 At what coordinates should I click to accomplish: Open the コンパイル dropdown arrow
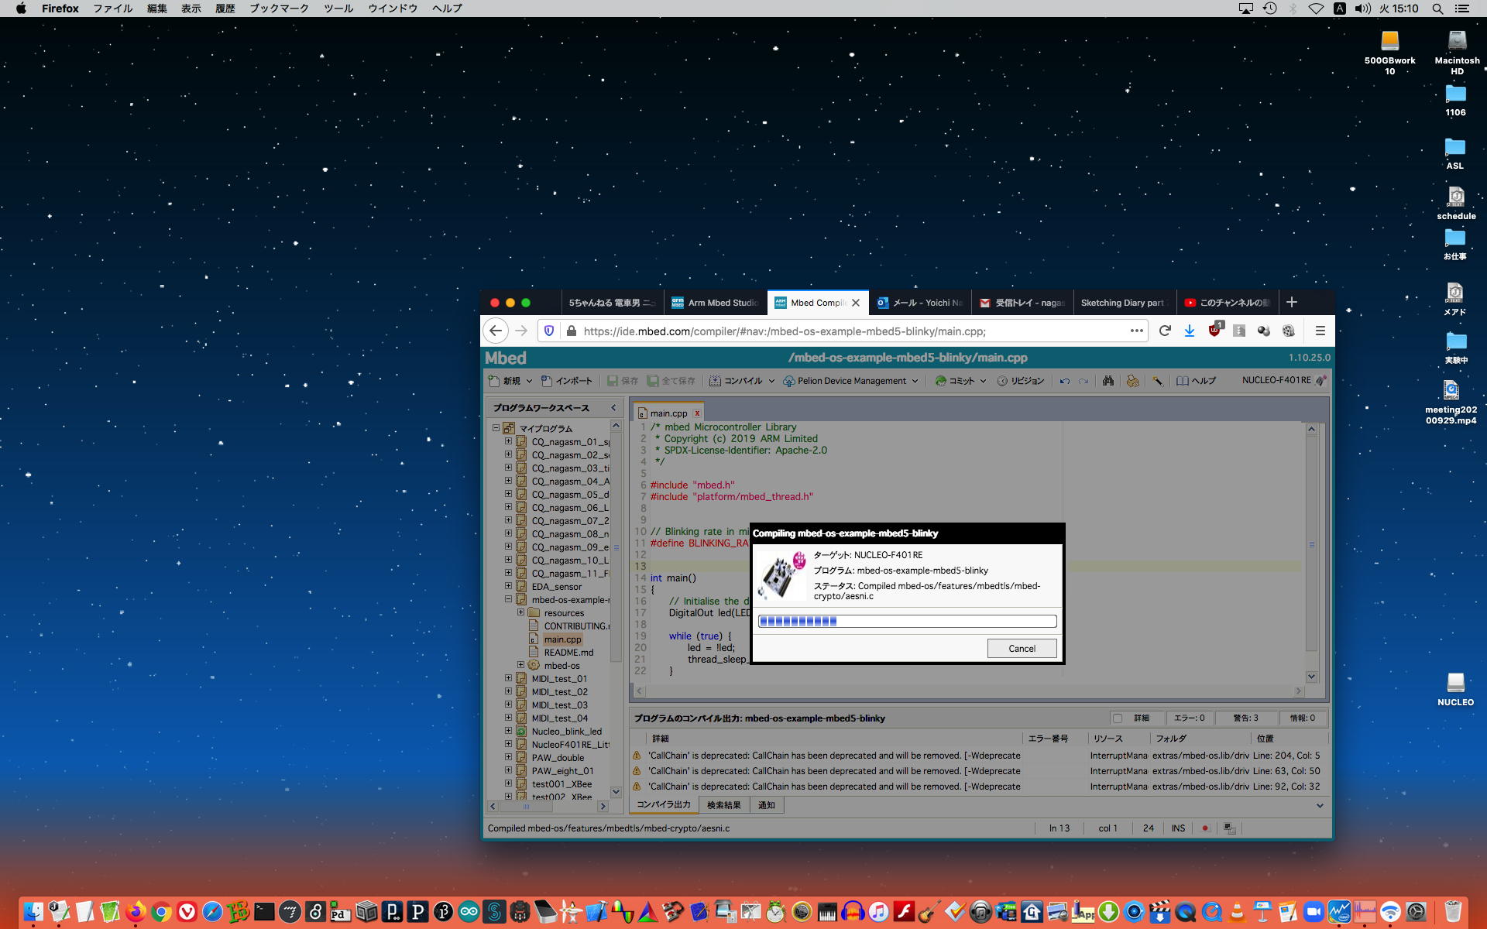point(771,381)
